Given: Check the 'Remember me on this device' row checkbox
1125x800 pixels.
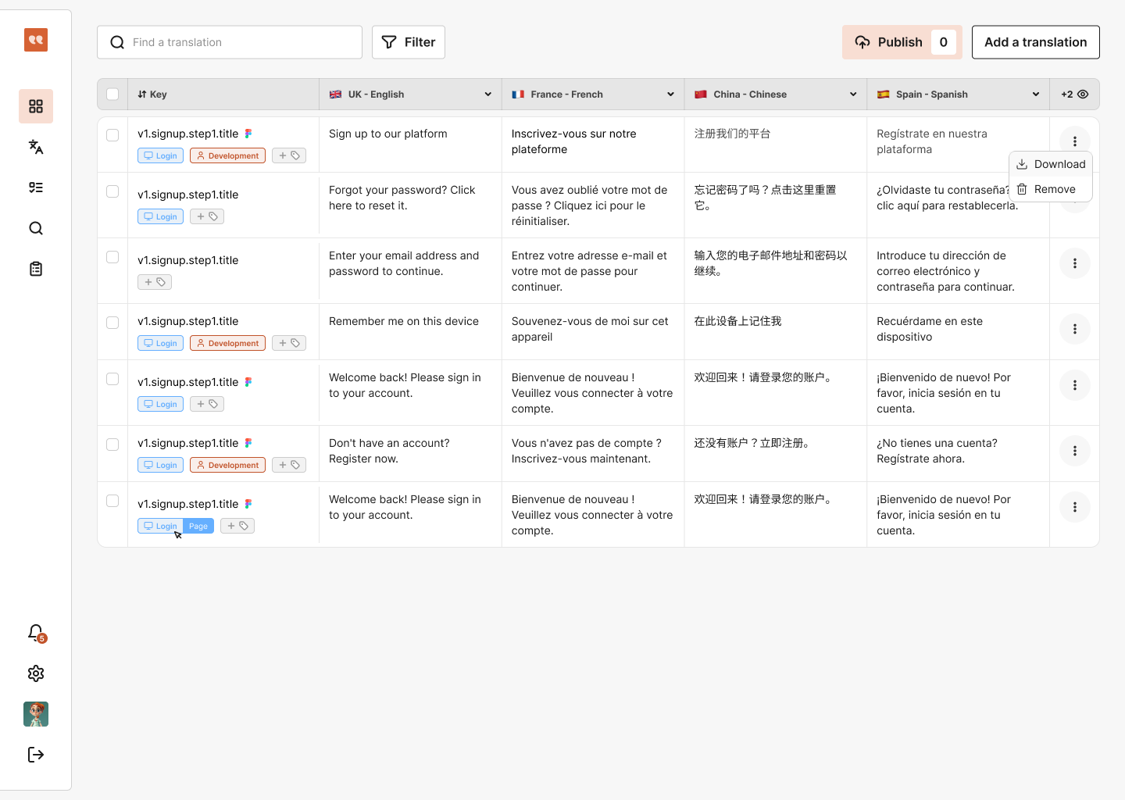Looking at the screenshot, I should click(112, 323).
